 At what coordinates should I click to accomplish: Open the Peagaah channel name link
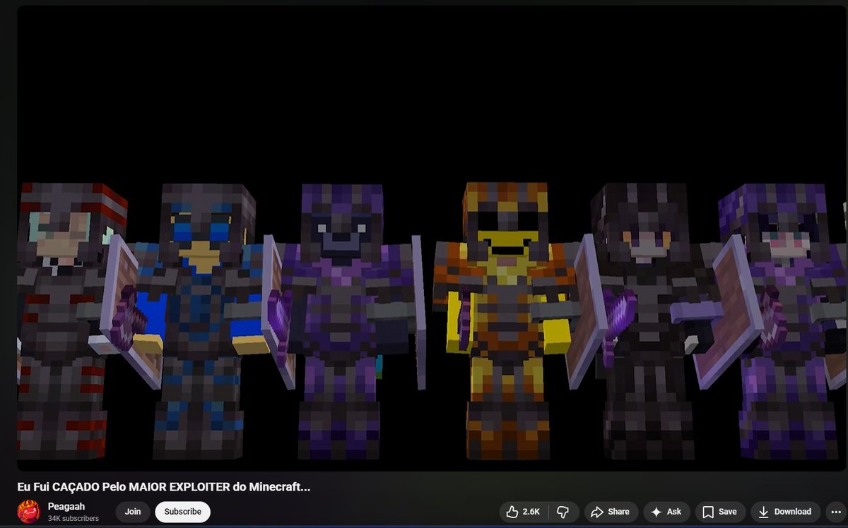click(x=66, y=506)
